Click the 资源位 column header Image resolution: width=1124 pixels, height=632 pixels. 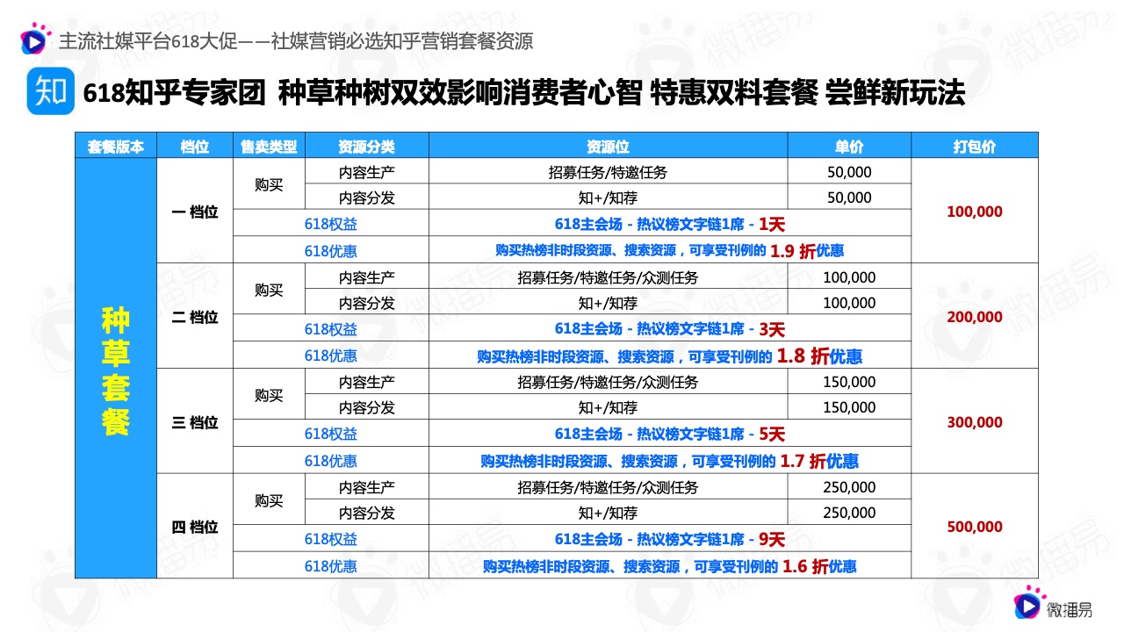[x=608, y=147]
